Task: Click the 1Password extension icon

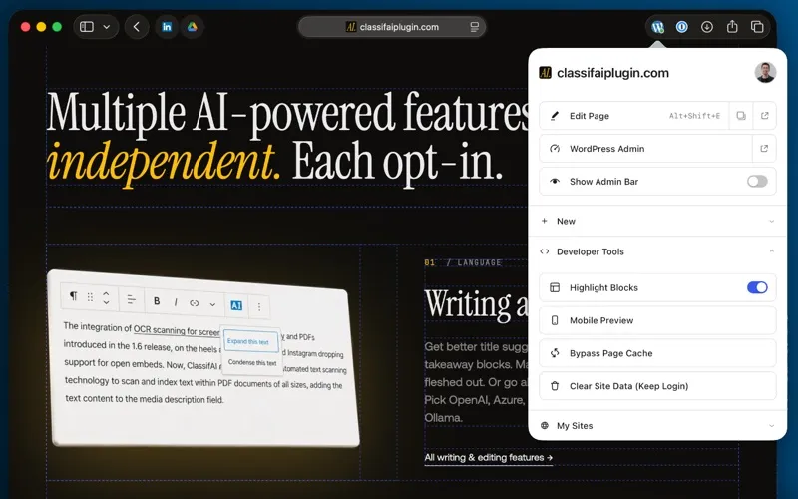Action: pyautogui.click(x=682, y=27)
